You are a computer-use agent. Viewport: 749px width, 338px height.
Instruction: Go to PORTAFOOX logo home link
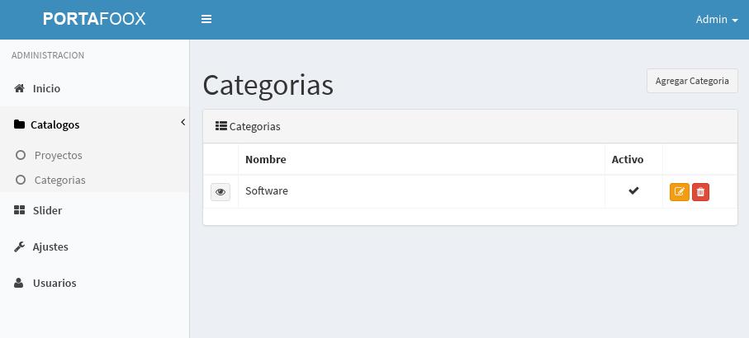click(94, 19)
